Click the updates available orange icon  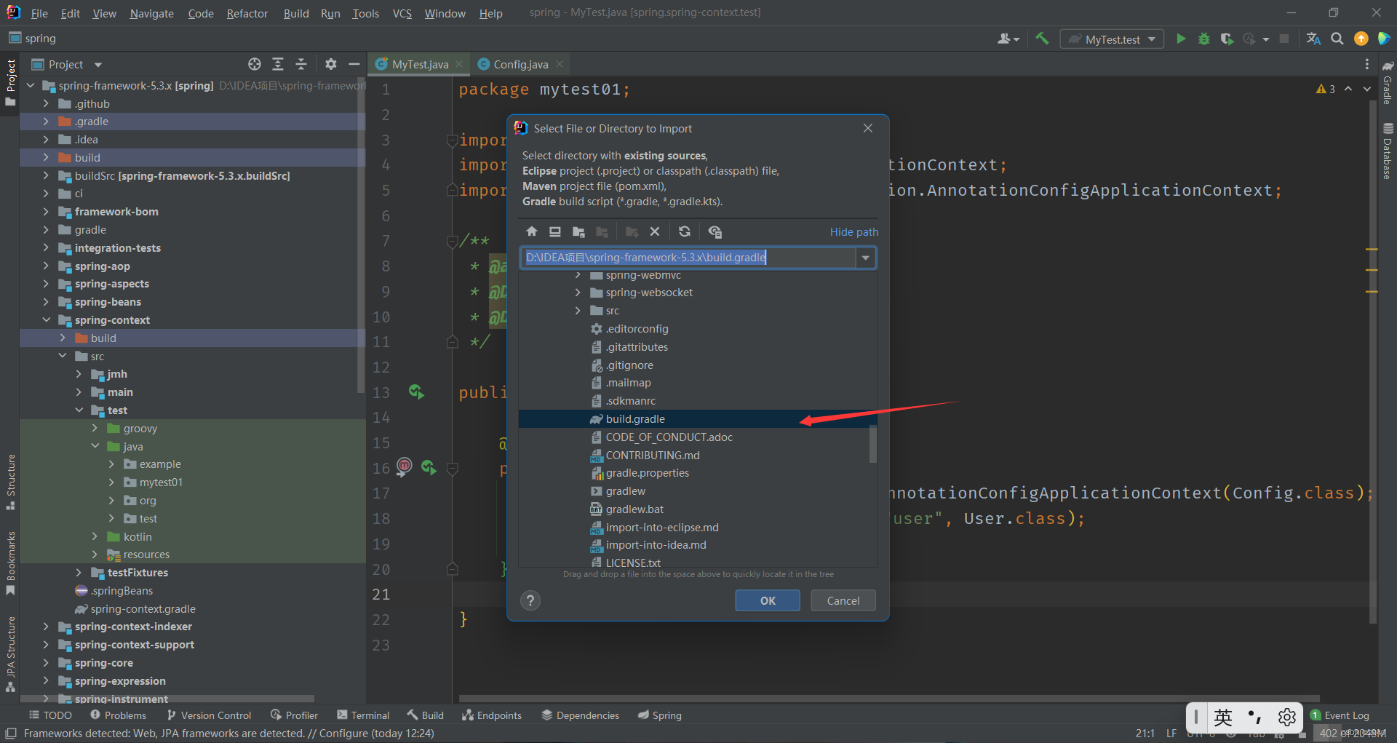1361,39
